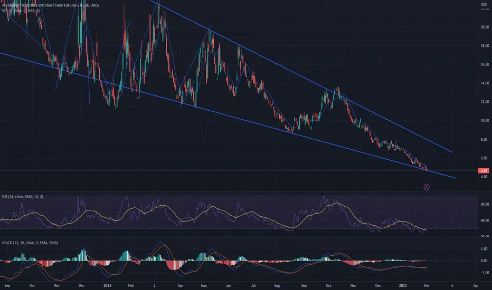
Task: Click the 20.00 price axis label
Action: 485,27
